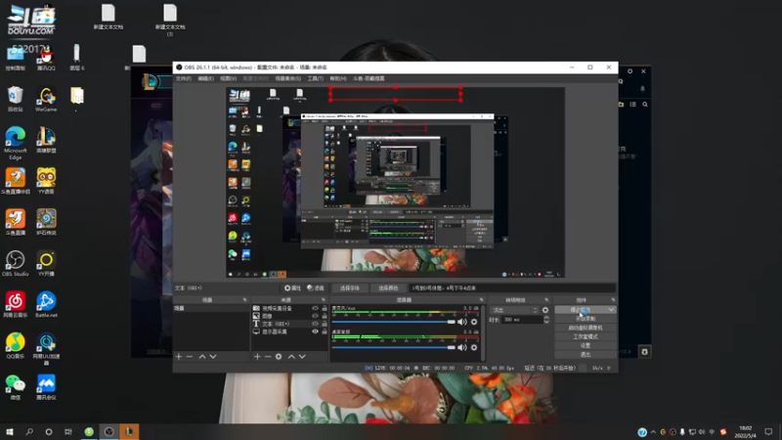Open transition properties gear beside 淡出
Screen dimensions: 782x440
(x=545, y=310)
